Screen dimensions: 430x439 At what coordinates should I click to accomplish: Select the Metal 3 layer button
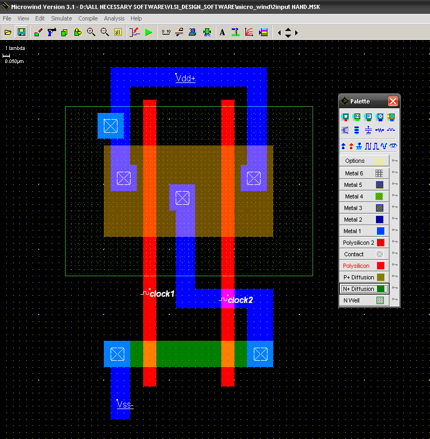tap(364, 208)
